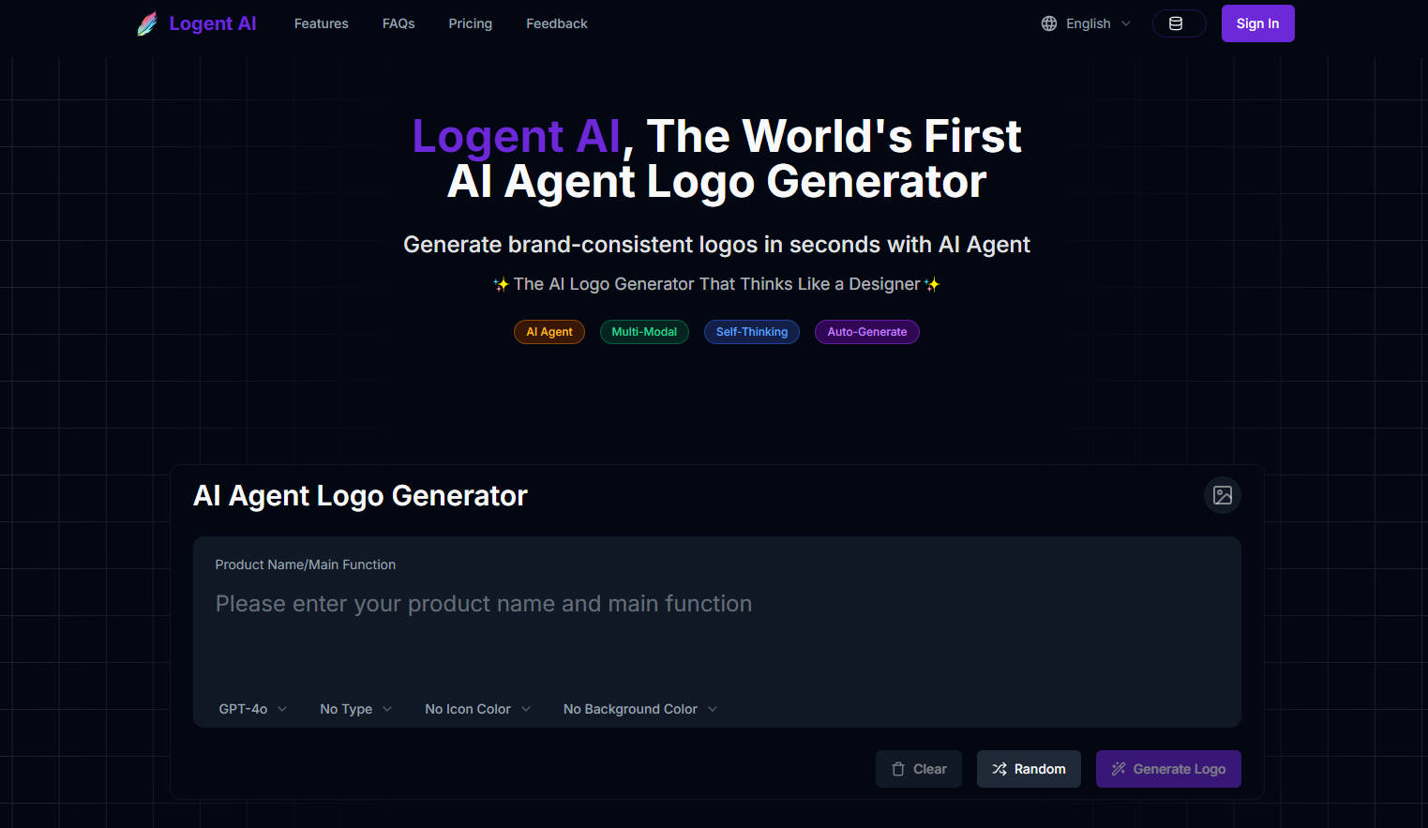Image resolution: width=1428 pixels, height=828 pixels.
Task: Click the Sign In button
Action: click(1257, 23)
